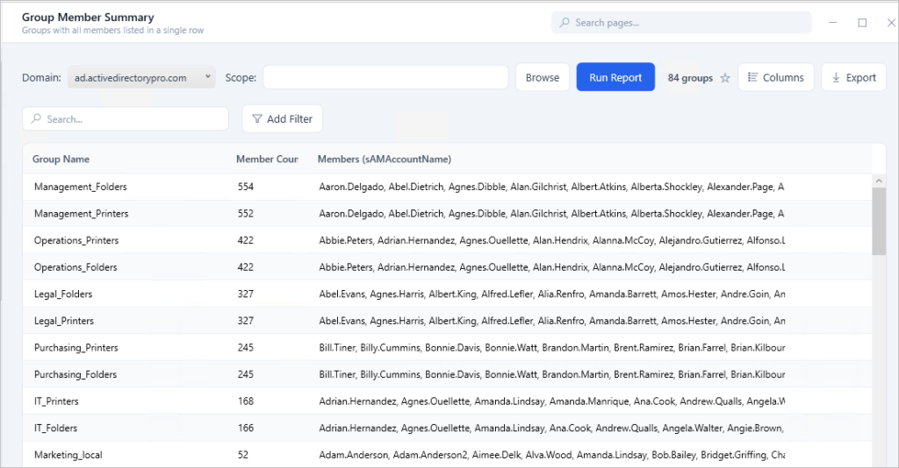The image size is (899, 468).
Task: Select the Operations_Printers group name
Action: (76, 240)
